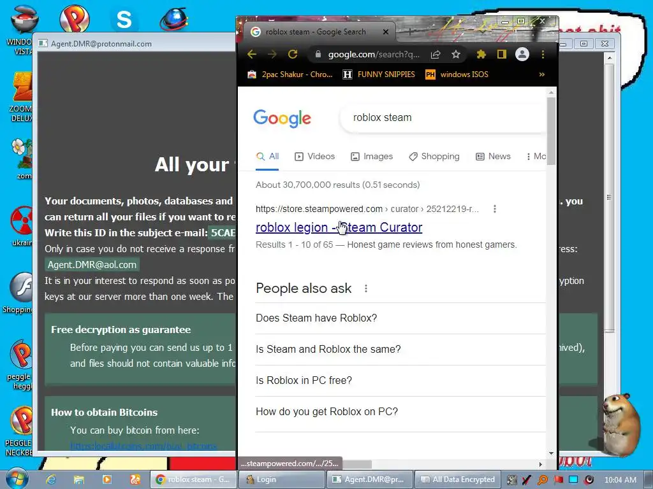653x489 pixels.
Task: Open the Zoom Deluxe desktop icon
Action: [x=22, y=97]
